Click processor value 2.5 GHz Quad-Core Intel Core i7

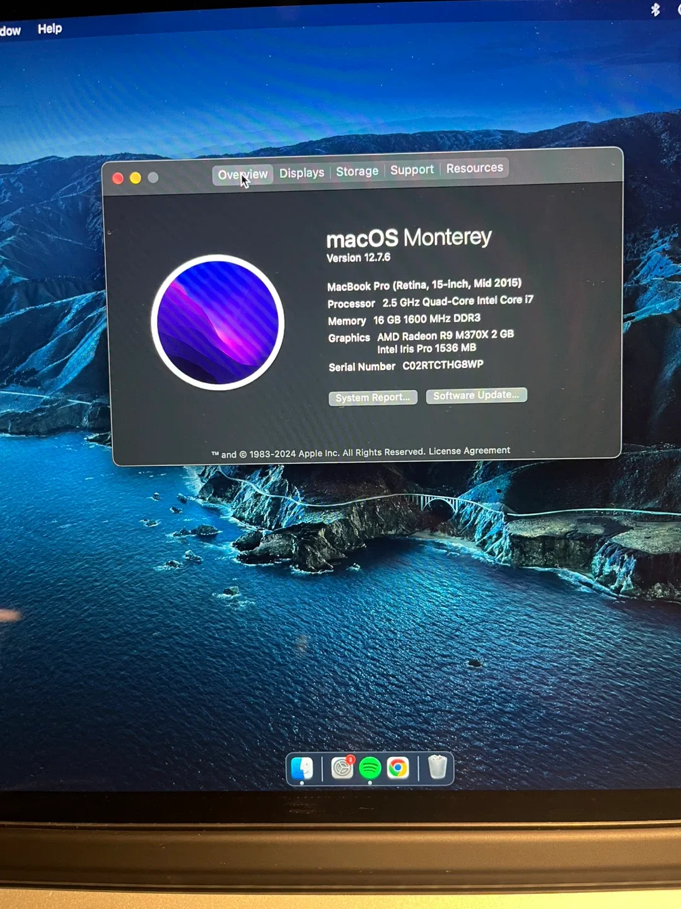click(458, 301)
